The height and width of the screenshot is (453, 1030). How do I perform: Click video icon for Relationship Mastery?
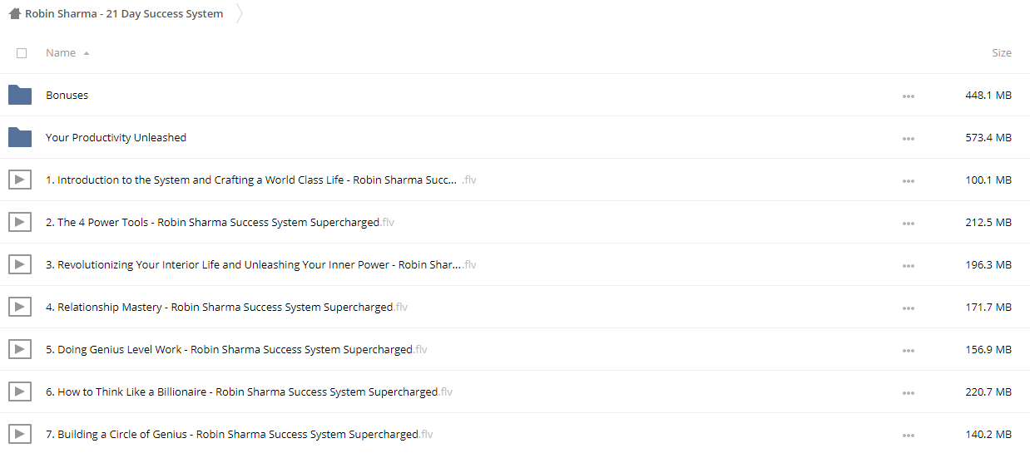20,307
